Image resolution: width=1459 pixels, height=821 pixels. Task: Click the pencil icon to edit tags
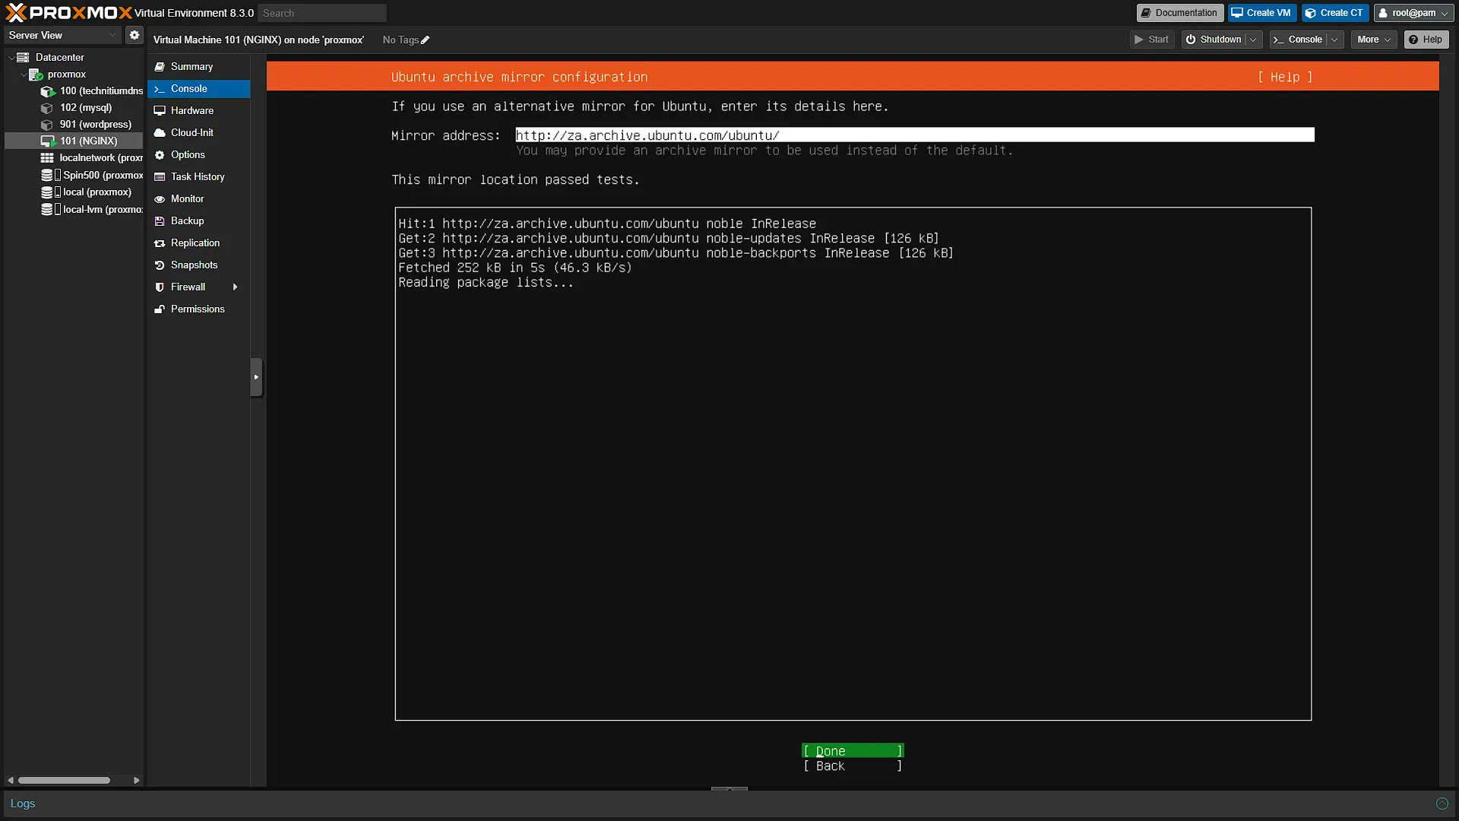426,40
